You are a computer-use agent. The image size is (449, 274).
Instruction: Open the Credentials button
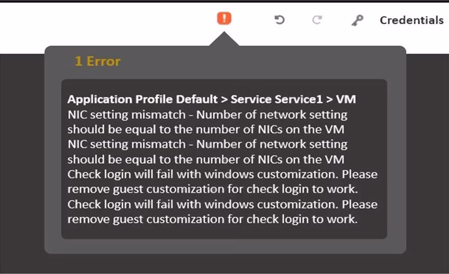(x=411, y=20)
